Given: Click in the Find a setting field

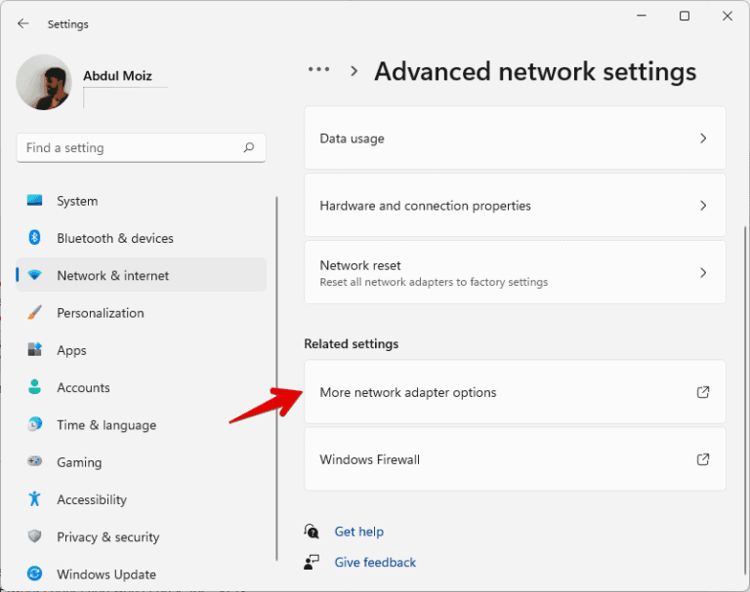Looking at the screenshot, I should click(x=127, y=148).
